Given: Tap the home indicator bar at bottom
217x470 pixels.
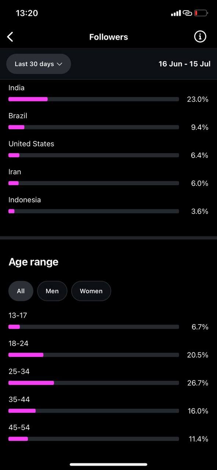Looking at the screenshot, I should 108,464.
